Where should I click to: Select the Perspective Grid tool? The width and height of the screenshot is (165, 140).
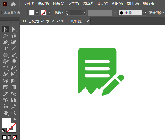click(14, 81)
